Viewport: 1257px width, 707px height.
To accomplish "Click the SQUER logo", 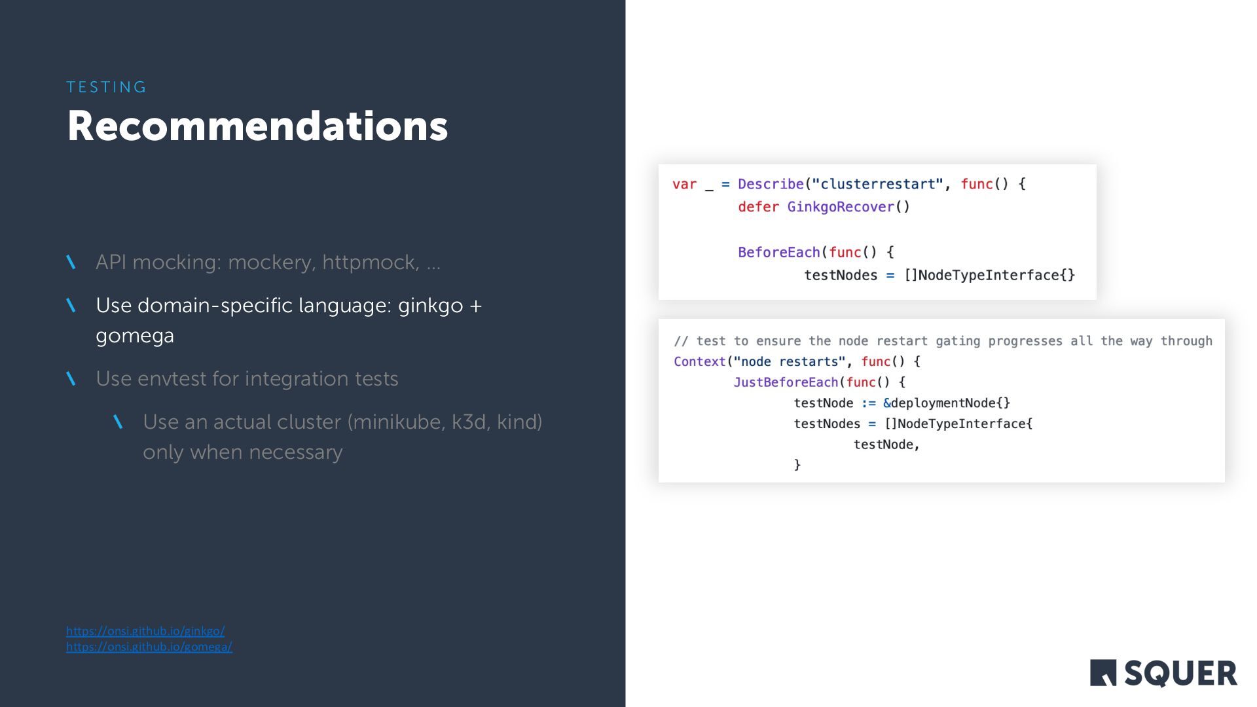I will 1163,673.
